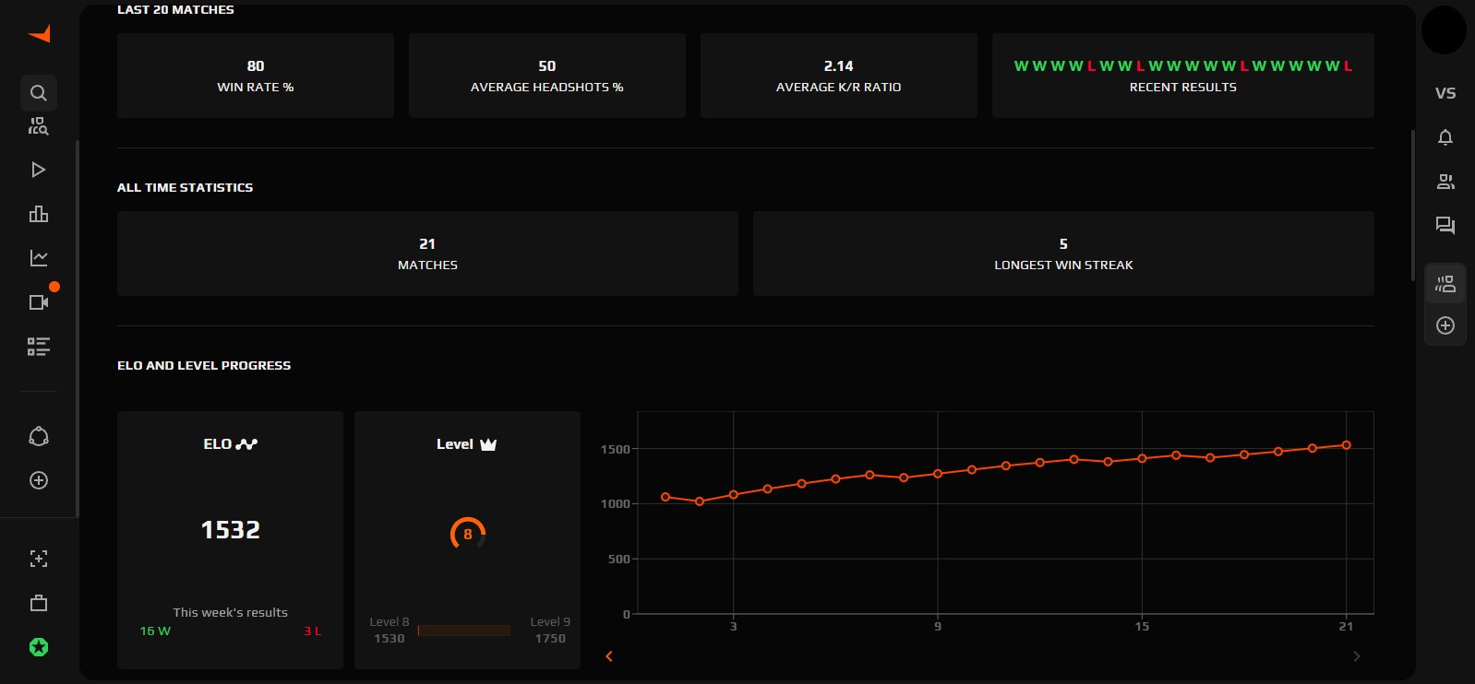The height and width of the screenshot is (684, 1475).
Task: Click the Level 8 to 9 progress bar
Action: 464,631
